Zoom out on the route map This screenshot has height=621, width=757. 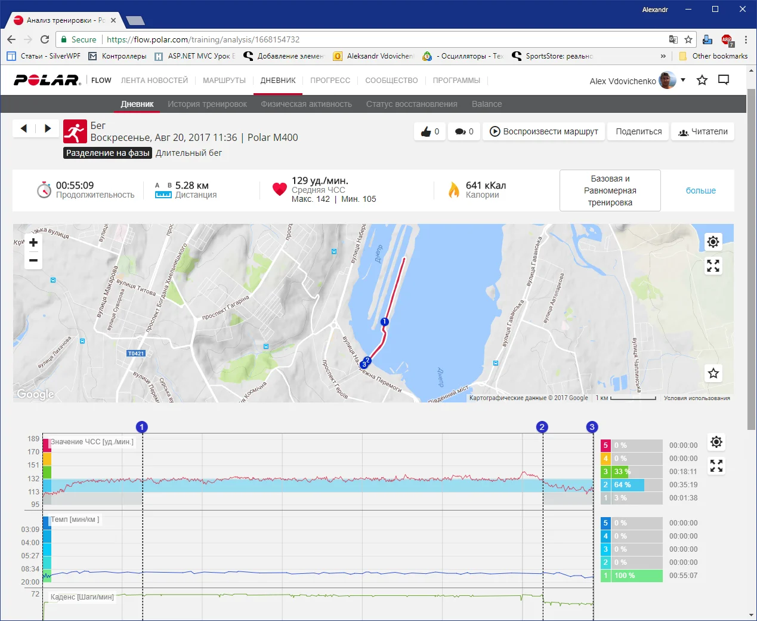click(x=33, y=260)
